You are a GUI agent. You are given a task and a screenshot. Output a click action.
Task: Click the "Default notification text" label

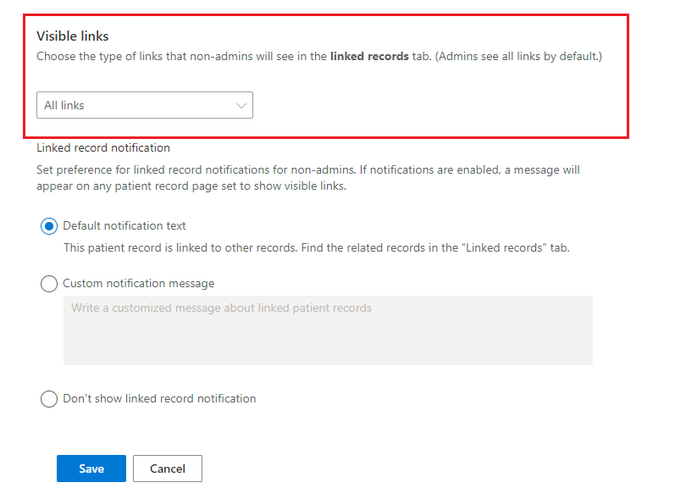pyautogui.click(x=124, y=226)
